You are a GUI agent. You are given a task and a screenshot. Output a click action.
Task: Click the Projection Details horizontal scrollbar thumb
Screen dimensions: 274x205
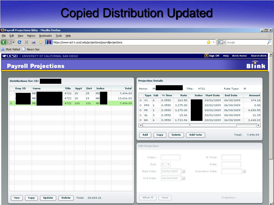[190, 125]
